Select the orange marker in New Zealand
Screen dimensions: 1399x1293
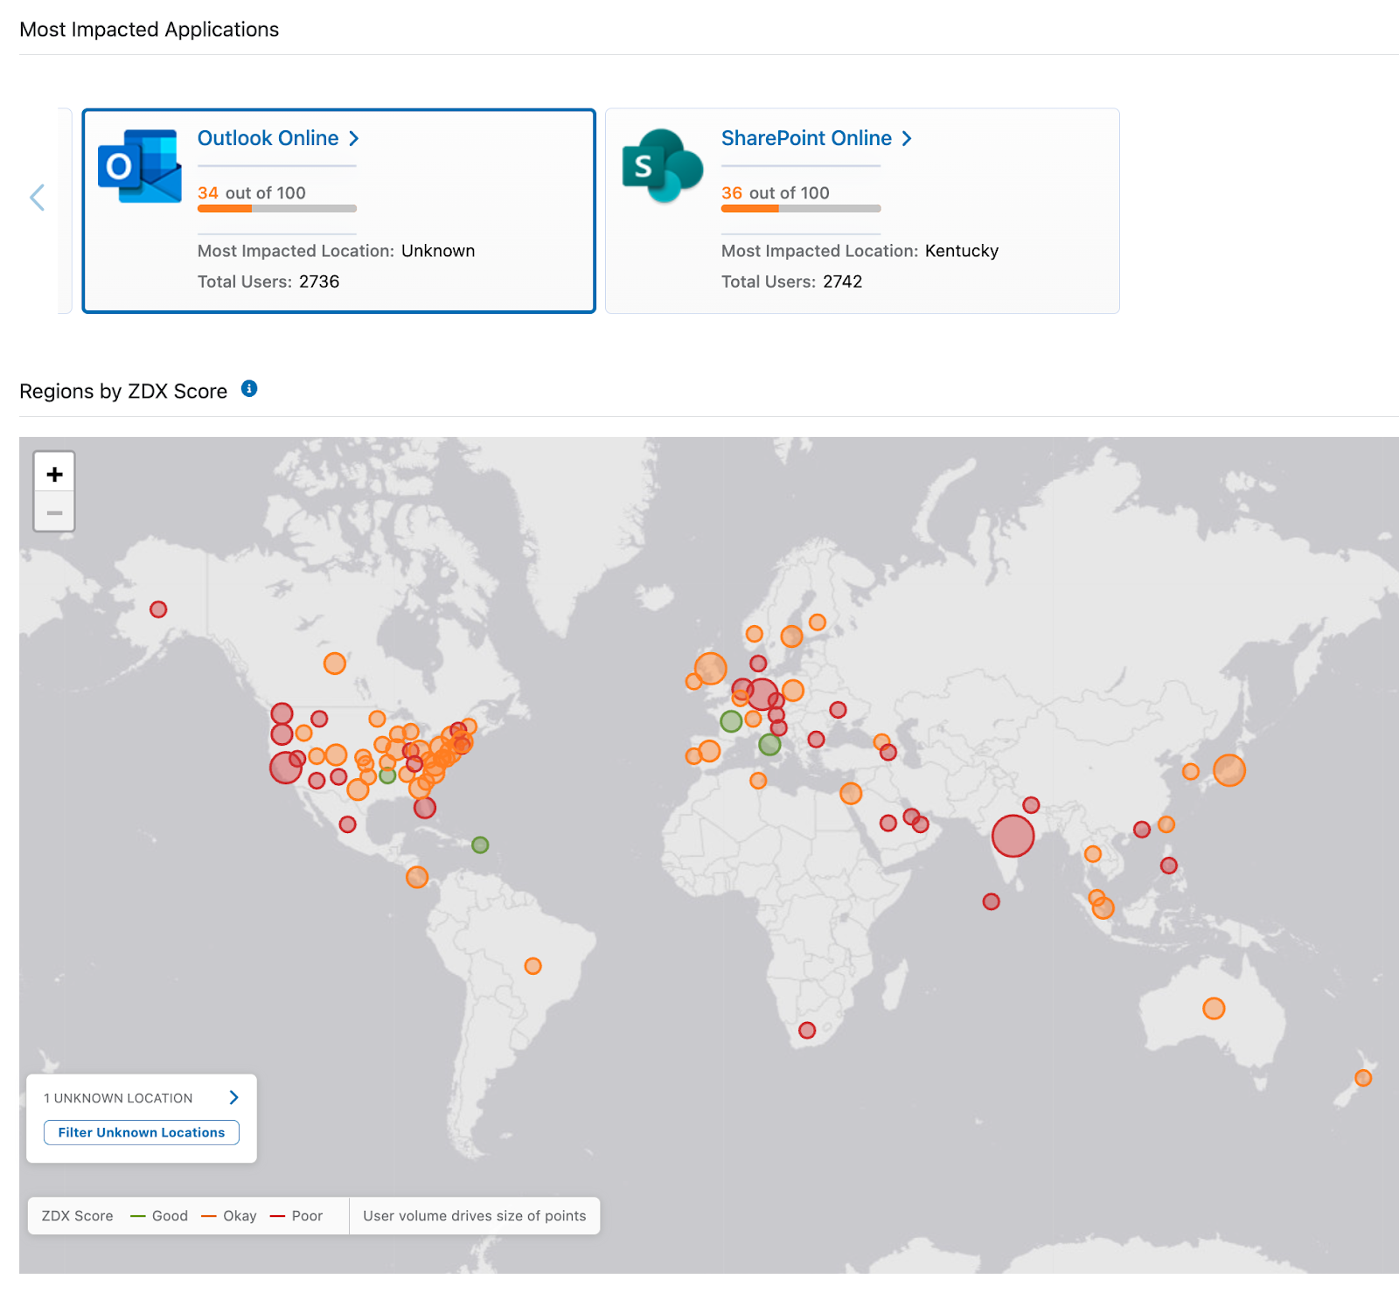1362,1078
